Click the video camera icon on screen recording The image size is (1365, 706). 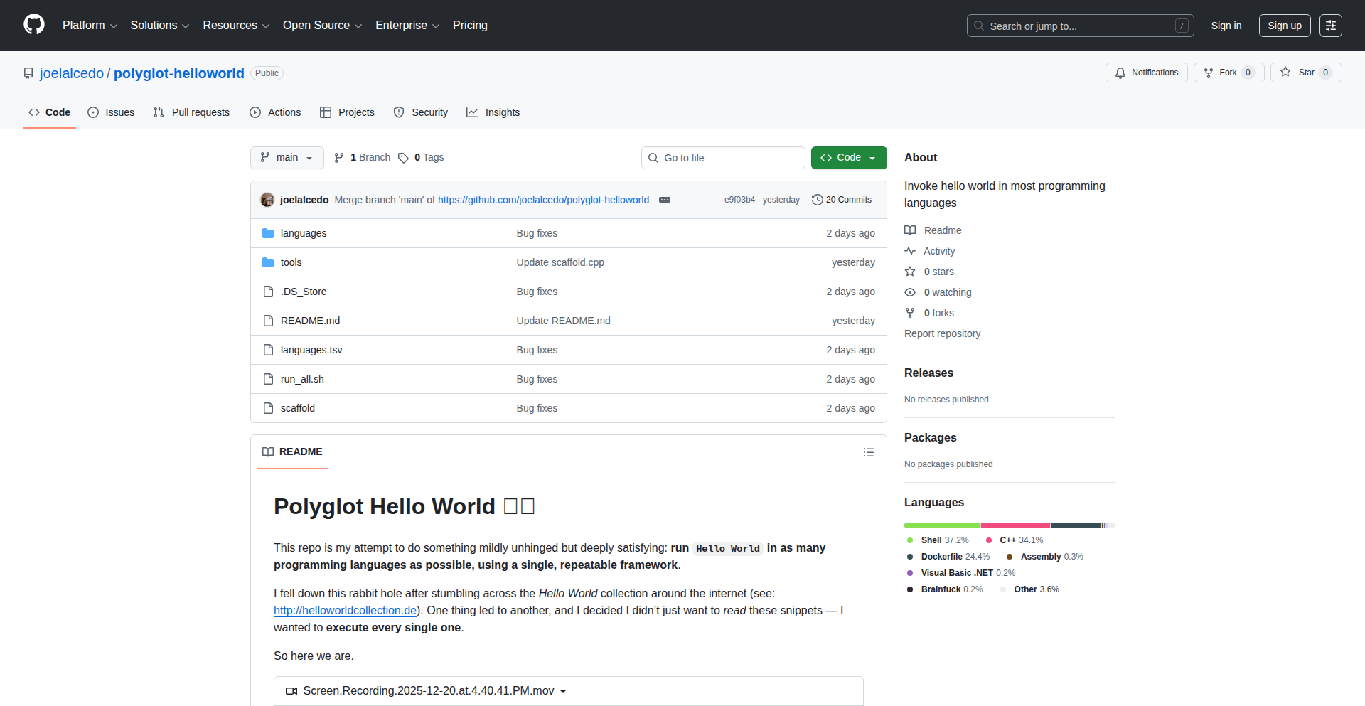(291, 690)
